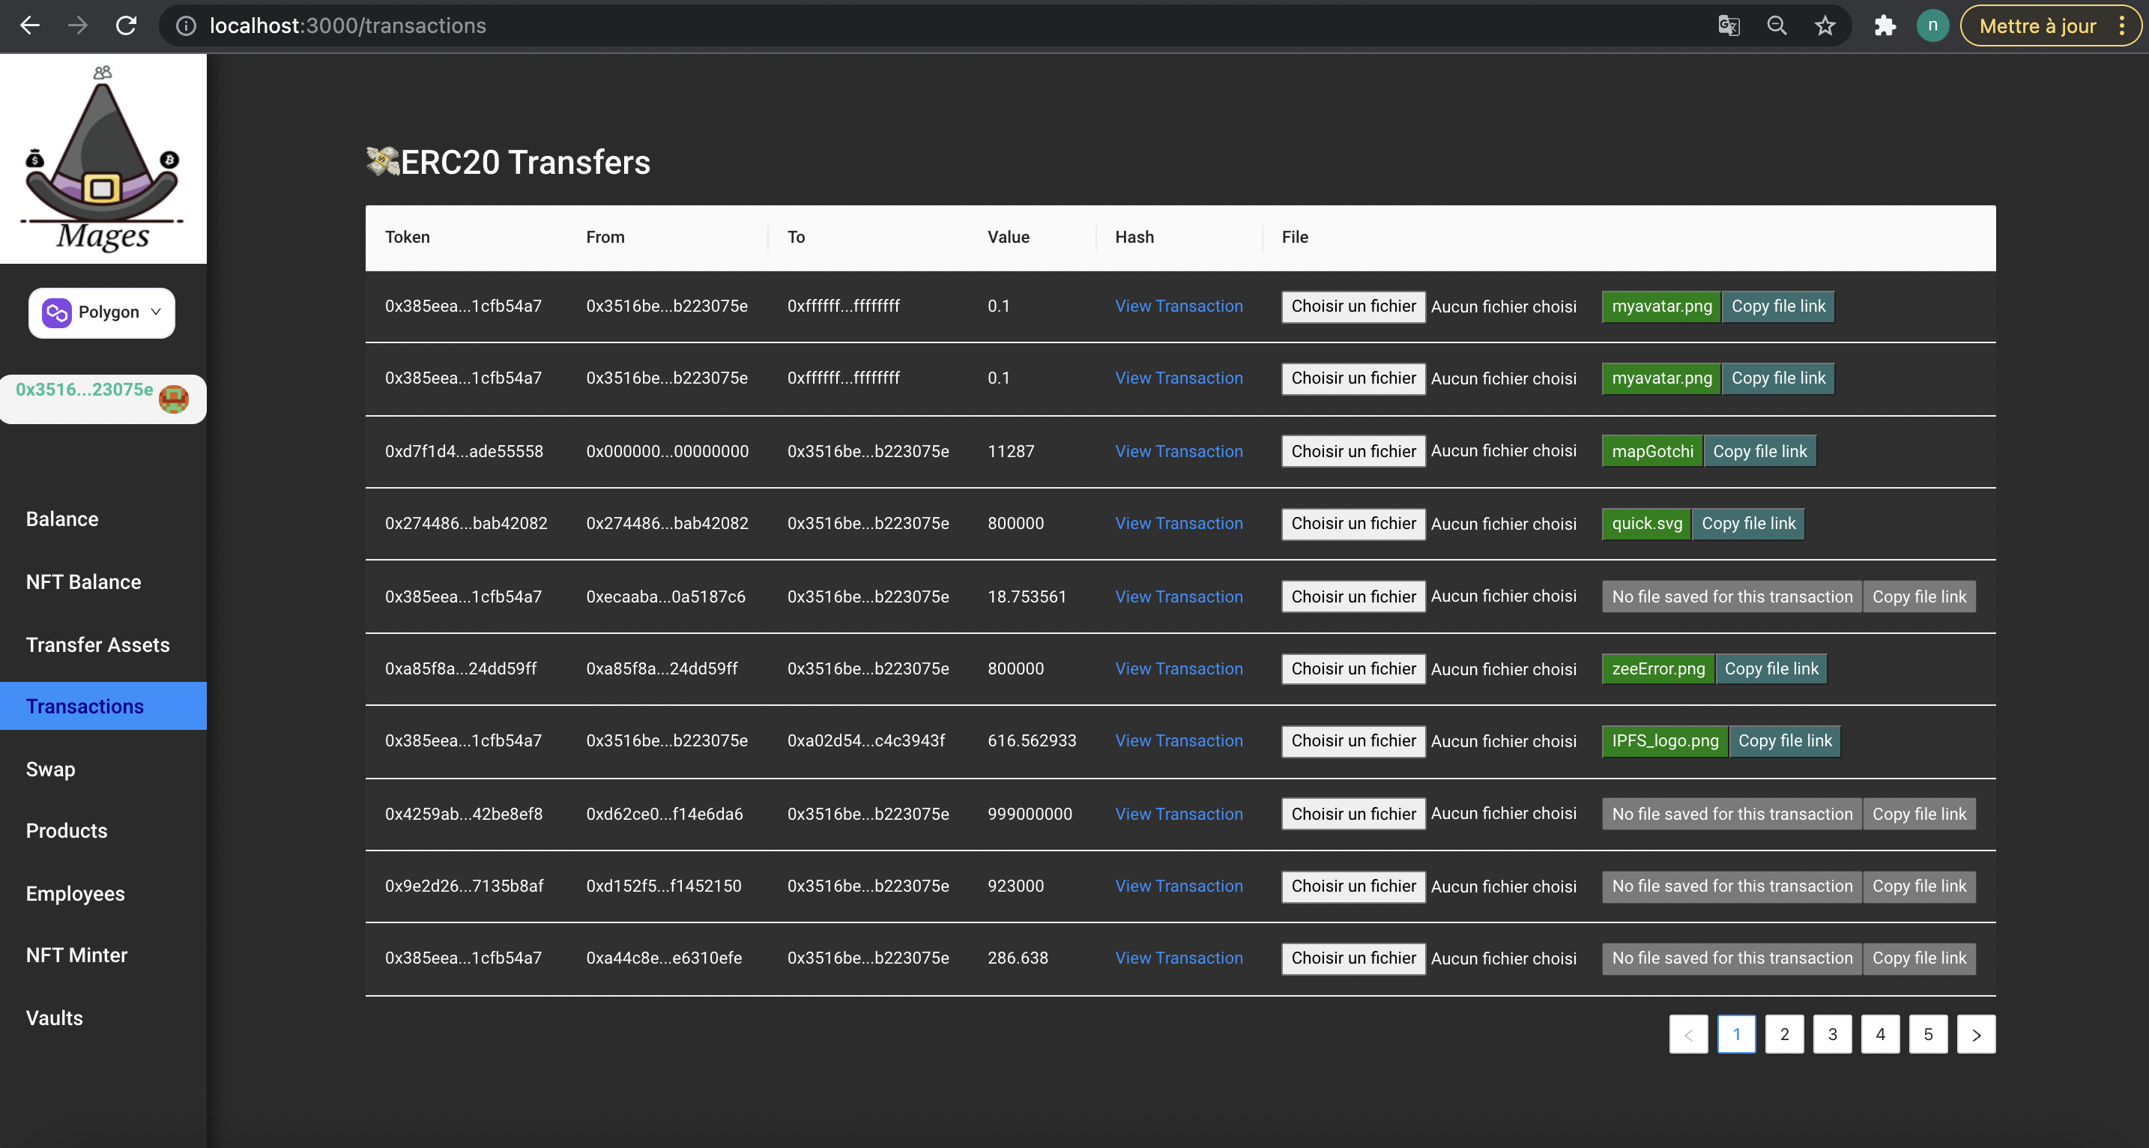Open the browser extensions puzzle icon
Screen dimensions: 2149x1148
(1884, 26)
